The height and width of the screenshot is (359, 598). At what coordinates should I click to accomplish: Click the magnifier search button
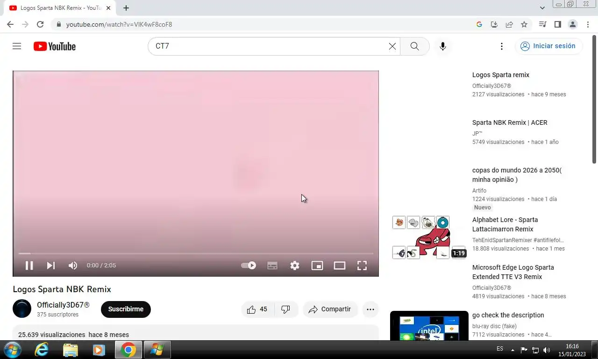tap(414, 46)
